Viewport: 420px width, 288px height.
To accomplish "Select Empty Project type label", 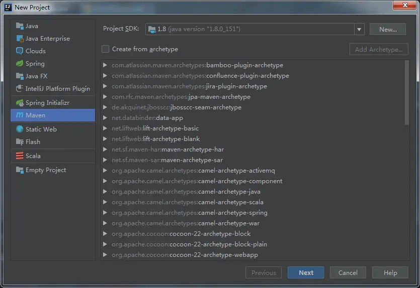I will coord(46,170).
